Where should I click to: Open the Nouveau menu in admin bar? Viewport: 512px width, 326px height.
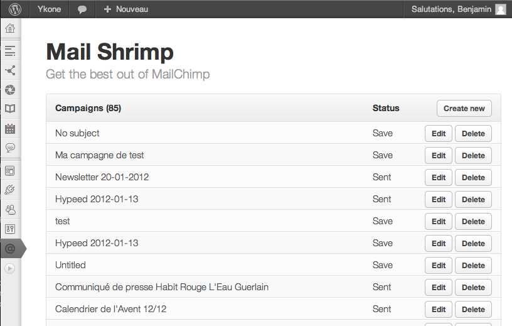click(126, 9)
